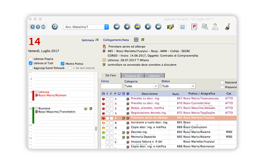264x165 pixels.
Task: Switch to the 7-day week view button
Action: [x=38, y=27]
